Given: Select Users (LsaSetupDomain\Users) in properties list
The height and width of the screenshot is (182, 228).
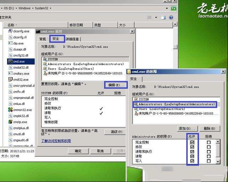Looking at the screenshot, I should (x=85, y=69).
